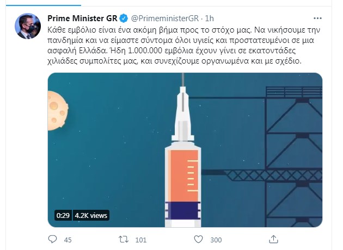This screenshot has height=250, width=343.
Task: Open the share upload icon
Action: [x=273, y=239]
